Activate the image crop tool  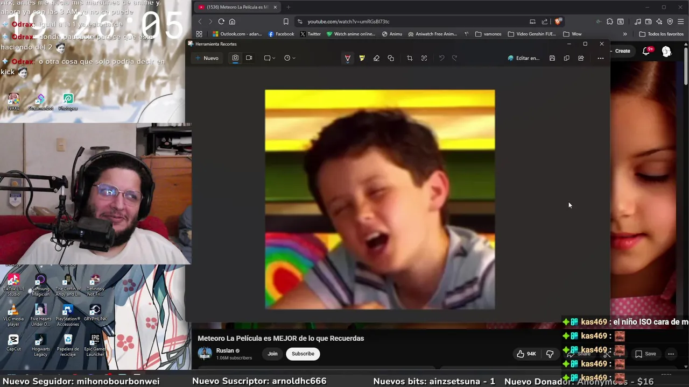click(410, 58)
